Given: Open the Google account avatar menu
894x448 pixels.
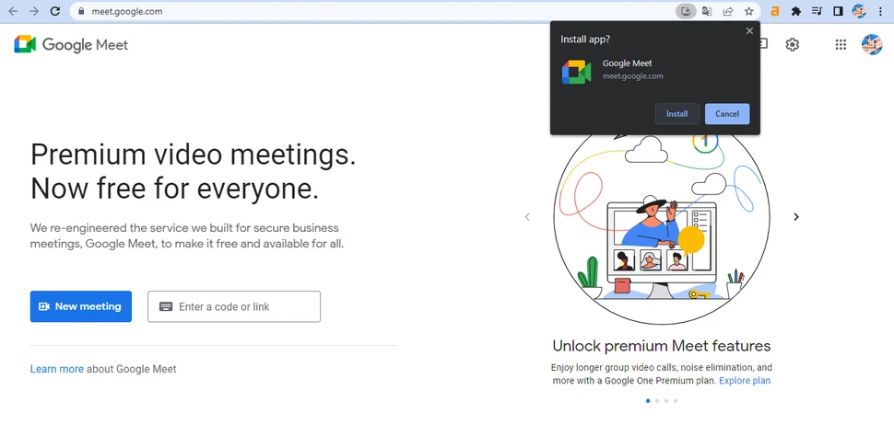Looking at the screenshot, I should (872, 44).
